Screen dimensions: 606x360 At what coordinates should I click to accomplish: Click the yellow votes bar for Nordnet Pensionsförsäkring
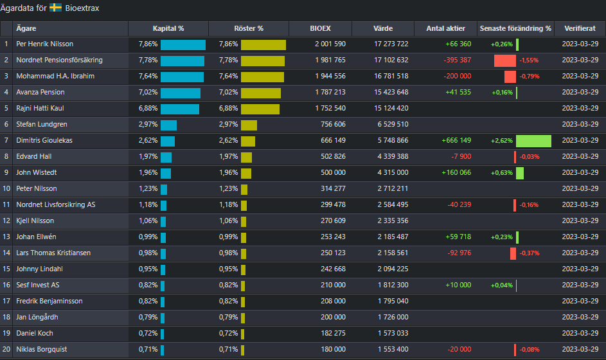click(263, 61)
